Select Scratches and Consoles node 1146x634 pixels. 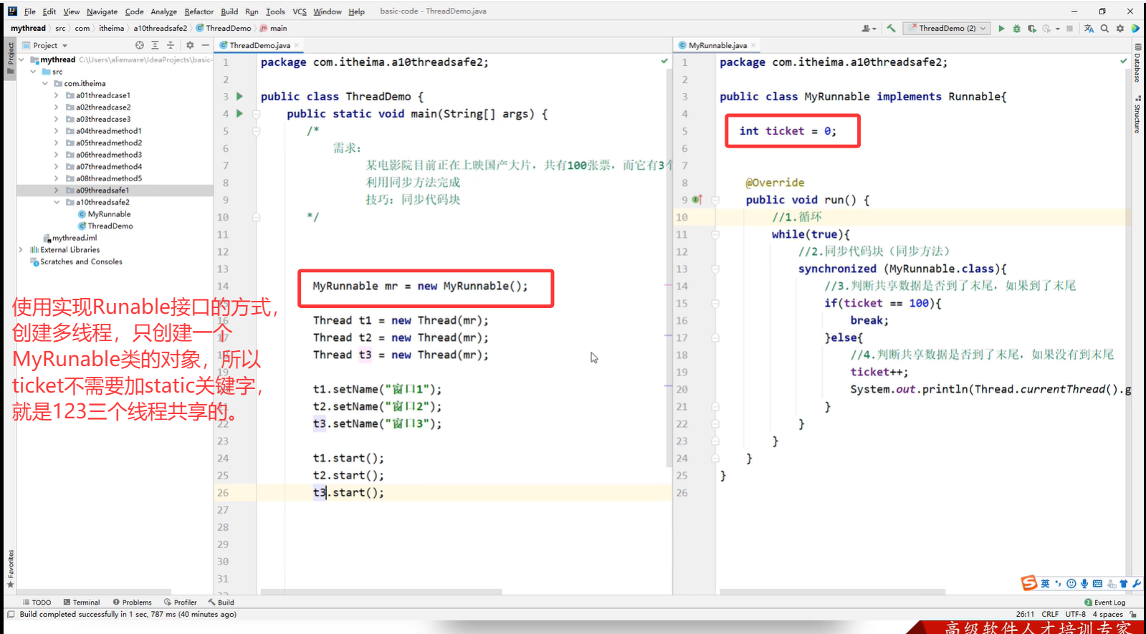[x=76, y=262]
